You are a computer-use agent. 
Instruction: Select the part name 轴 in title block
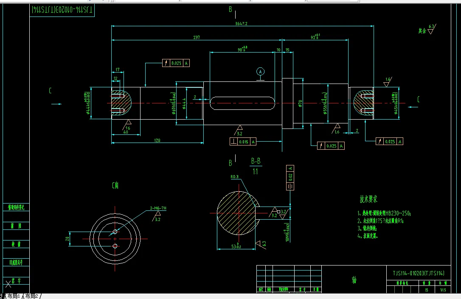354,280
